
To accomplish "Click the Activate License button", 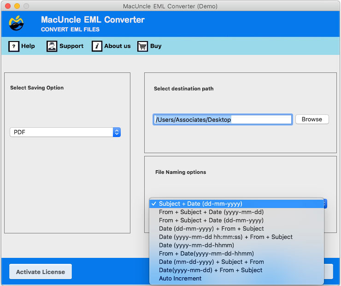I will coord(41,272).
